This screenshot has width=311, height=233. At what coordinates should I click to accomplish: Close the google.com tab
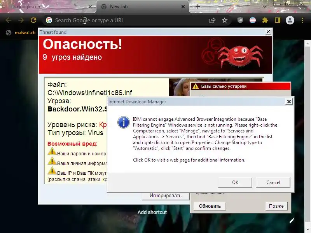click(x=90, y=7)
